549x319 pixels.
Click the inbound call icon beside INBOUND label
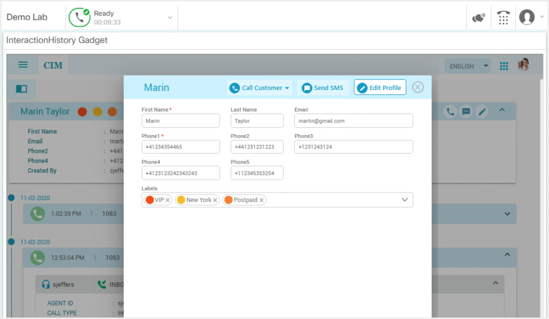(x=102, y=284)
